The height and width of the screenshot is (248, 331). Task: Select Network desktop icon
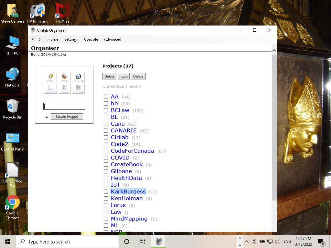coord(13,77)
